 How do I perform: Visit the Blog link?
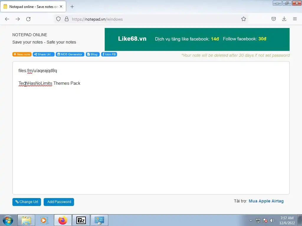93,54
